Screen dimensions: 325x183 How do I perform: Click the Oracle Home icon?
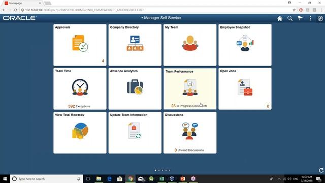click(x=280, y=18)
